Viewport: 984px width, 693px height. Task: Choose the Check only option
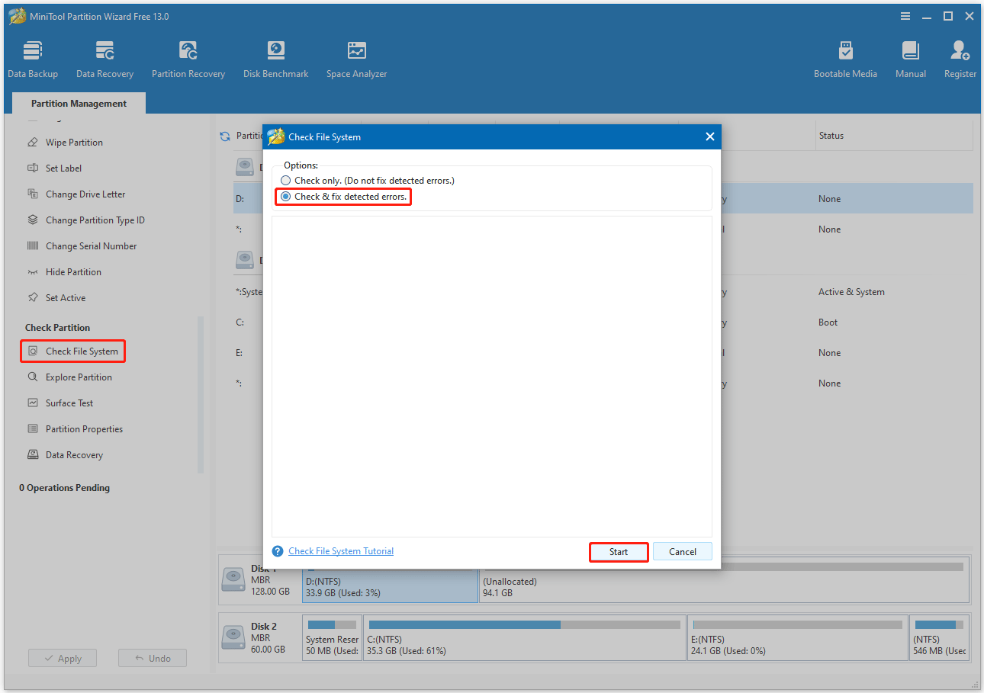286,180
